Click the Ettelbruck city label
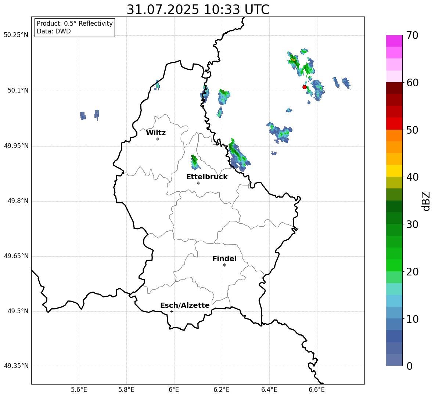 pos(207,177)
